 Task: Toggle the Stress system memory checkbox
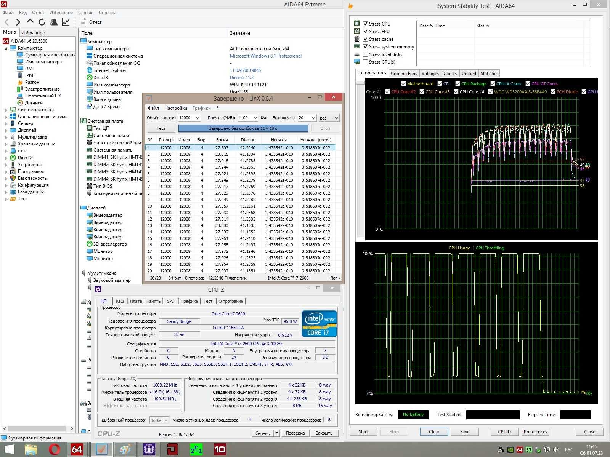point(365,46)
